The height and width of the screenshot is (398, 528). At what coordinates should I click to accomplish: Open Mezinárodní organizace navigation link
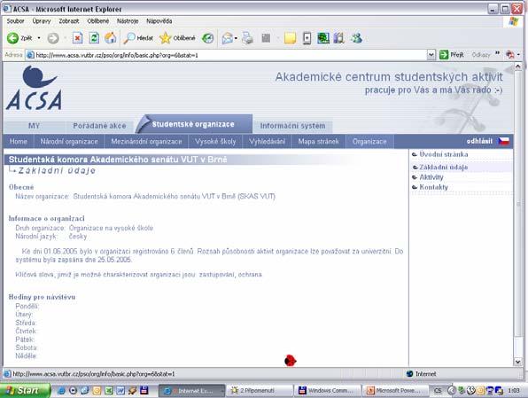[146, 141]
